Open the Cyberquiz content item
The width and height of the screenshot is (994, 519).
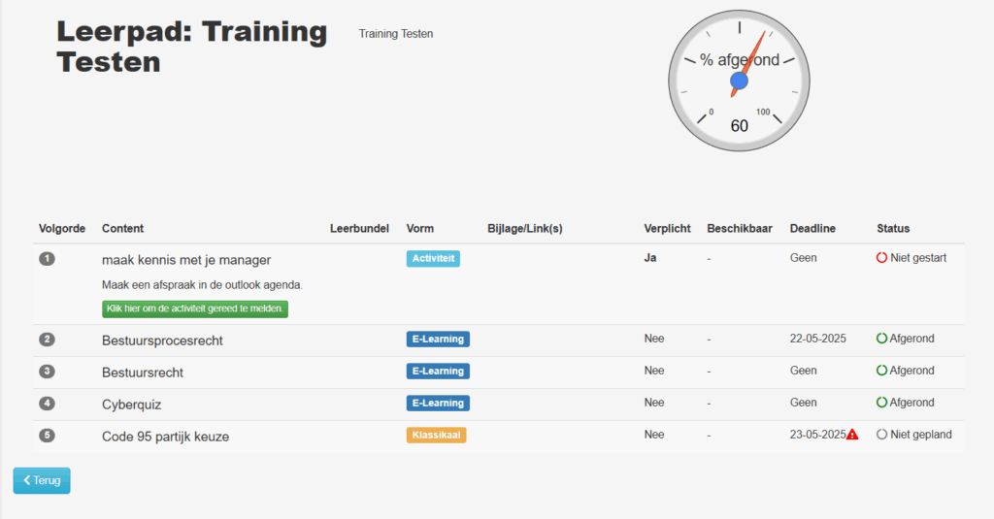[130, 405]
